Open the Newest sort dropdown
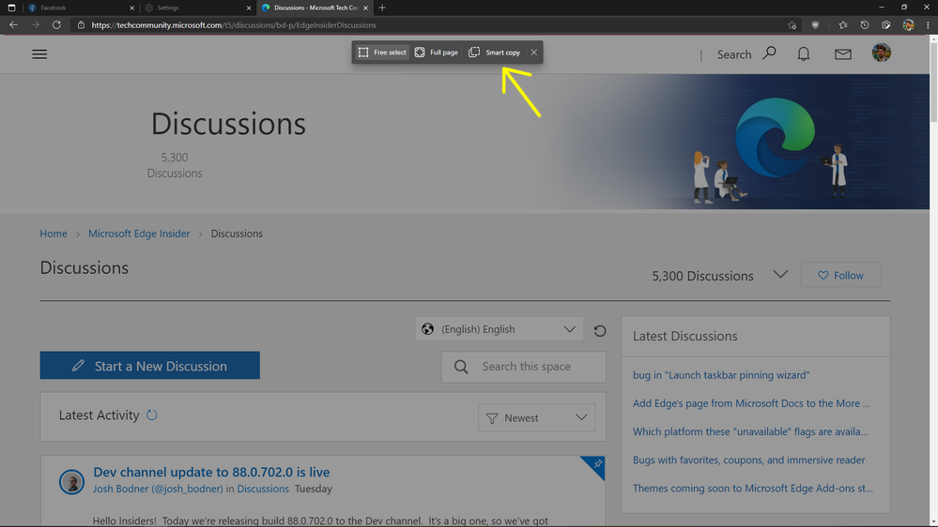Viewport: 938px width, 527px height. pos(536,417)
